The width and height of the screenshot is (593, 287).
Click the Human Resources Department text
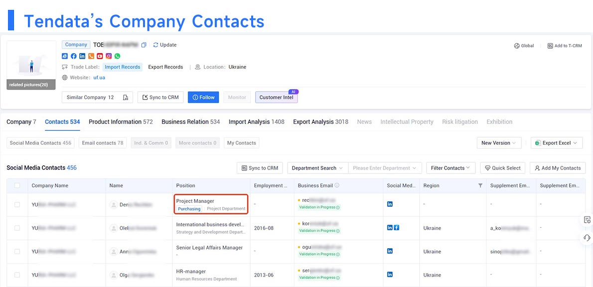[206, 279]
